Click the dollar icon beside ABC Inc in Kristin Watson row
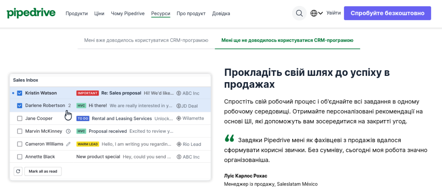This screenshot has width=442, height=193. [179, 93]
